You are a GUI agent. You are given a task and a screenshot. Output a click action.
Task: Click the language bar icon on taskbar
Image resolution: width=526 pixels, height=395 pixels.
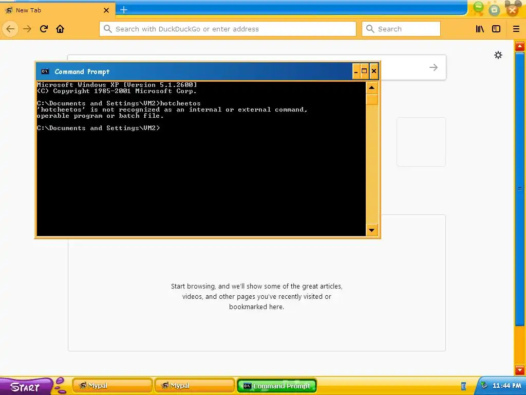[x=464, y=386]
